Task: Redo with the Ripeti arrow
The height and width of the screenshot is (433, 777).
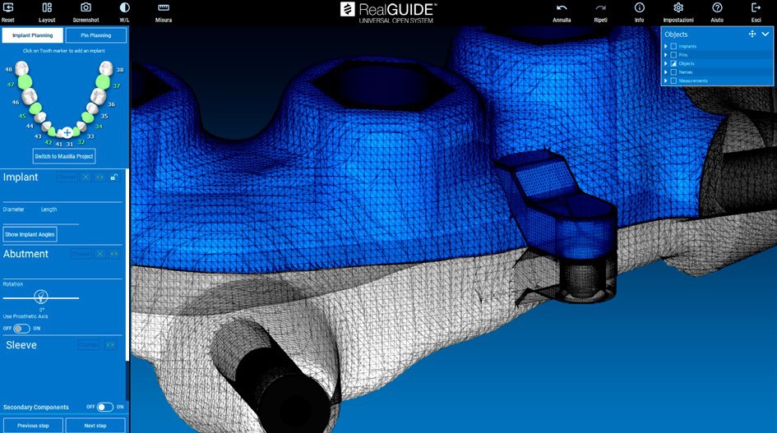Action: [x=600, y=8]
